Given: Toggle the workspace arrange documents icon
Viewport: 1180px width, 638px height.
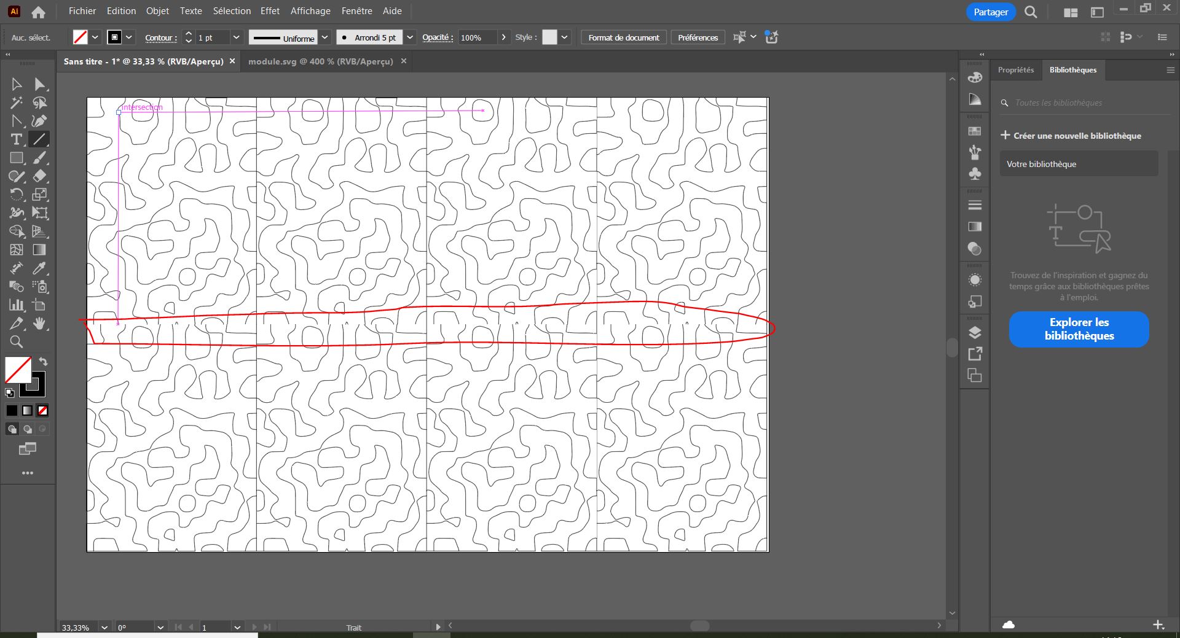Looking at the screenshot, I should (x=1071, y=12).
